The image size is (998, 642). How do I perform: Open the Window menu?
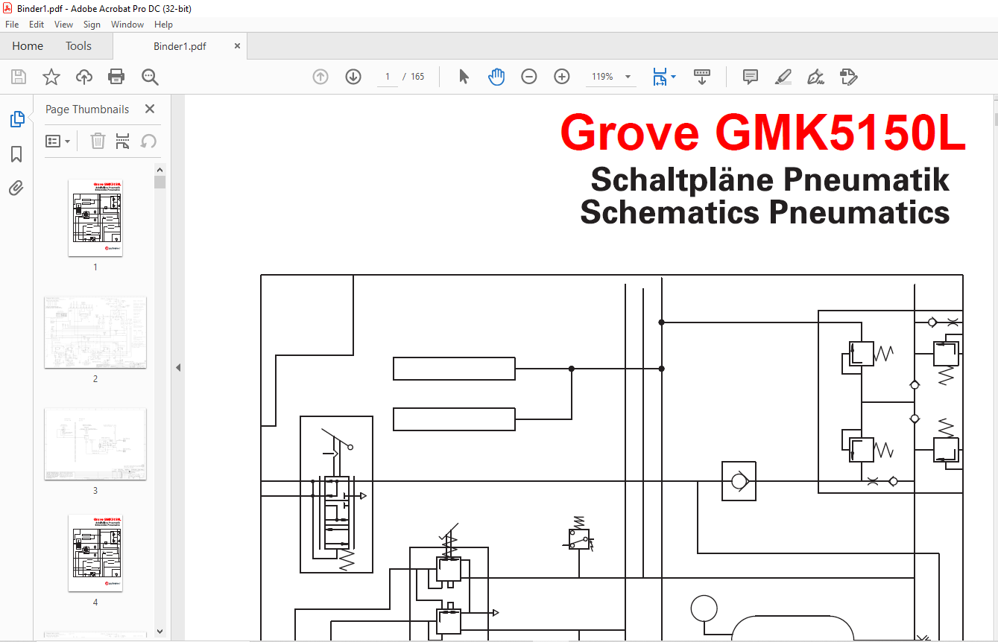(x=127, y=25)
